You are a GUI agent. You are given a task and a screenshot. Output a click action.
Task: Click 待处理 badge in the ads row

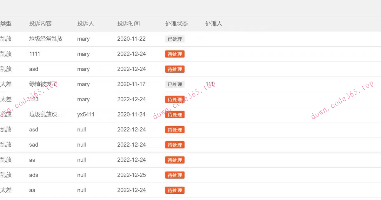(x=175, y=175)
